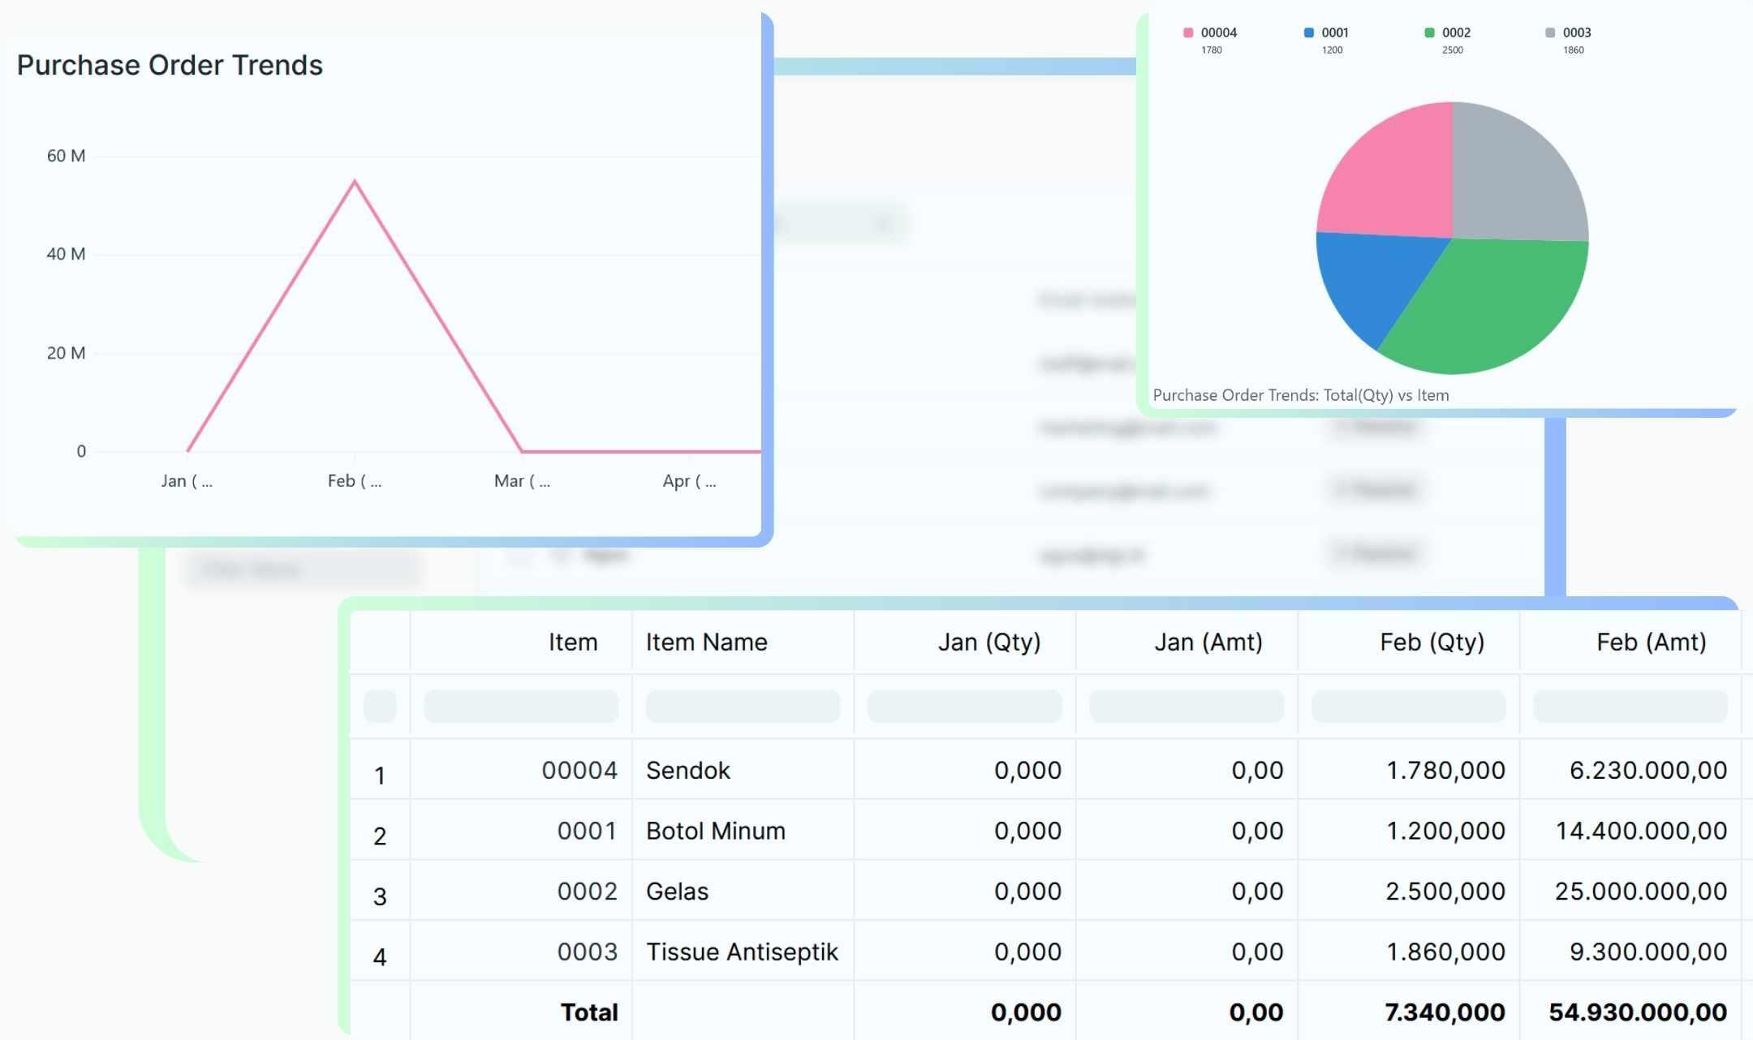Toggle the green 0002 legend marker

pyautogui.click(x=1429, y=32)
